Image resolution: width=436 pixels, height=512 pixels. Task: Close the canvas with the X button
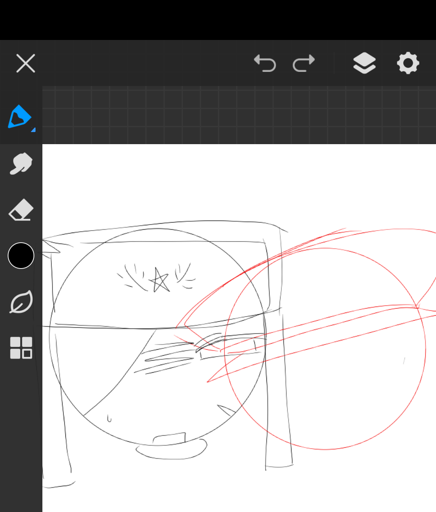[26, 63]
